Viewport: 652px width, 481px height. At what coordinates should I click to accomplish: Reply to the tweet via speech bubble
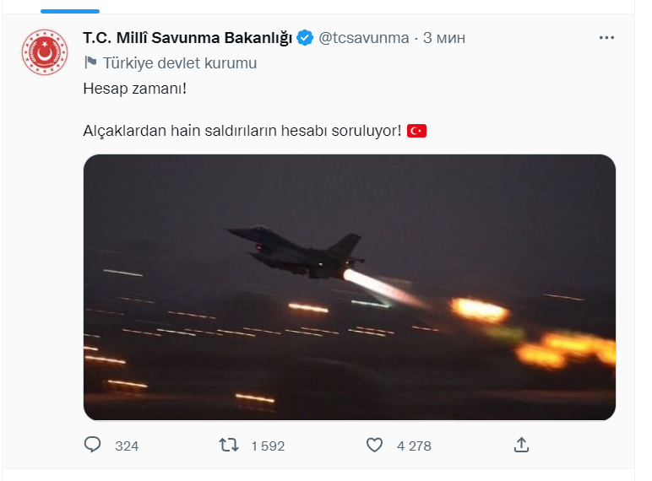coord(95,445)
